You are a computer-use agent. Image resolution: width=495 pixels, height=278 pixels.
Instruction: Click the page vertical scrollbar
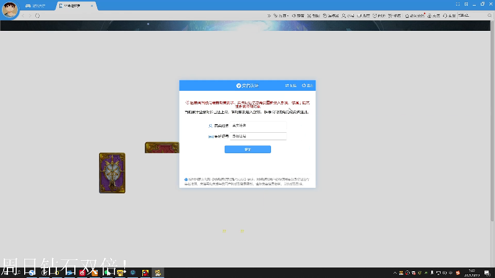pos(493,121)
